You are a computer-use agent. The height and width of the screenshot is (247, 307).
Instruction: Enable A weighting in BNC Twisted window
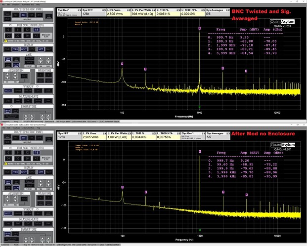click(41, 75)
